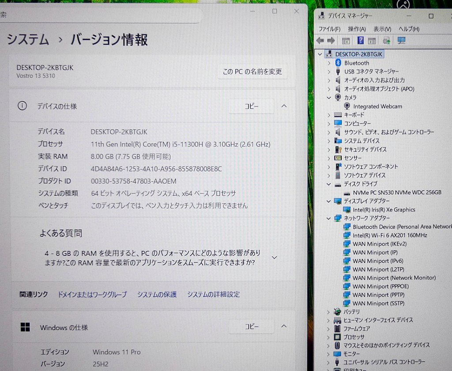Image resolution: width=452 pixels, height=371 pixels.
Task: Open the 操作(A) menu
Action: 357,29
